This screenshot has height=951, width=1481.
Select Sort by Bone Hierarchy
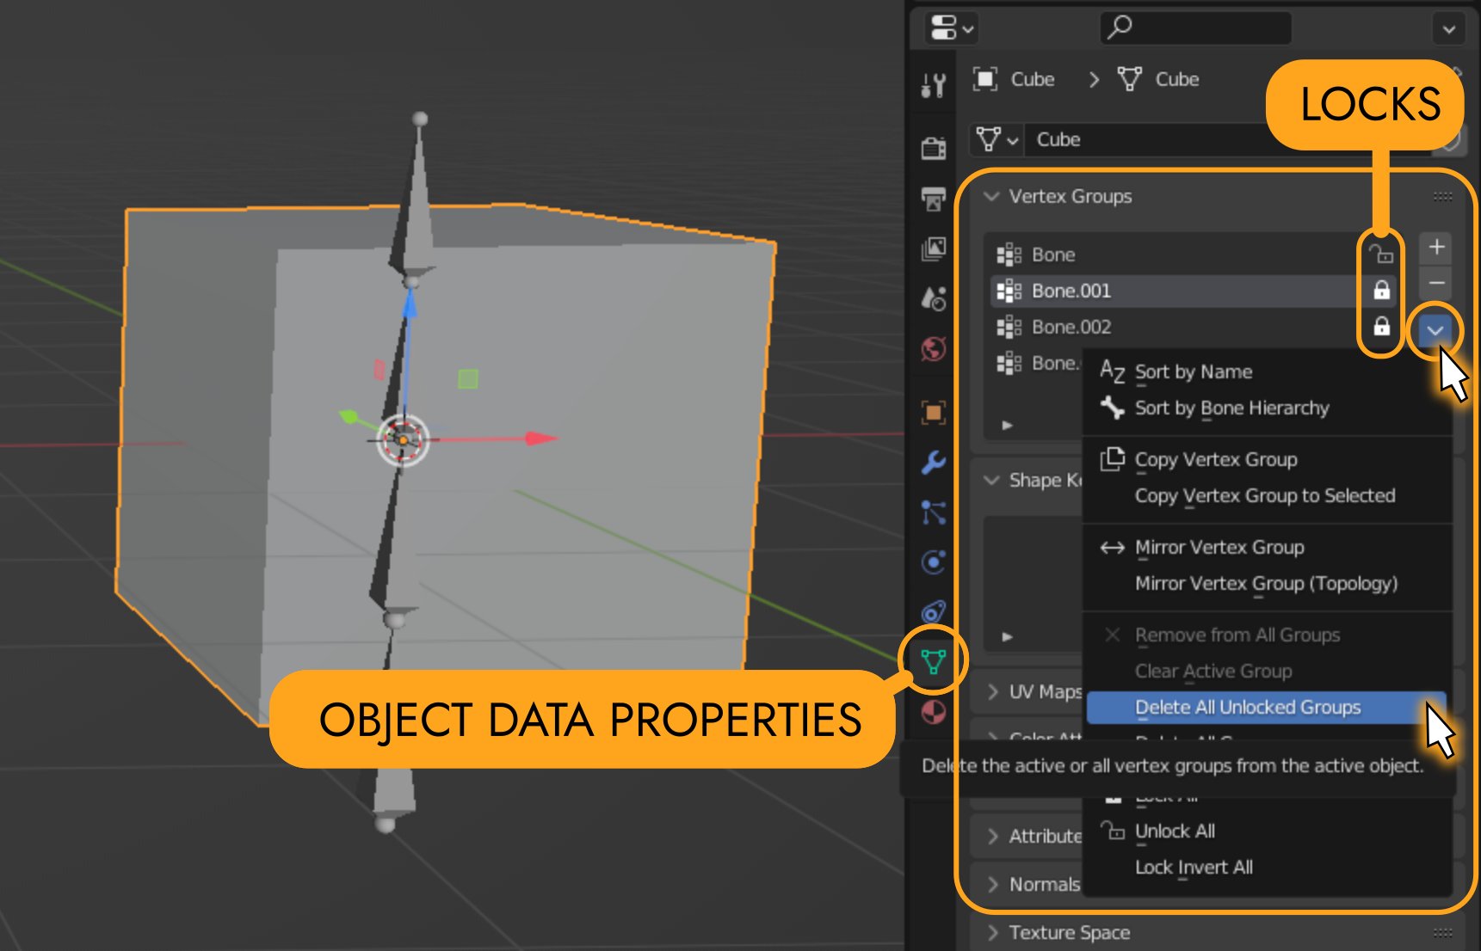coord(1231,408)
